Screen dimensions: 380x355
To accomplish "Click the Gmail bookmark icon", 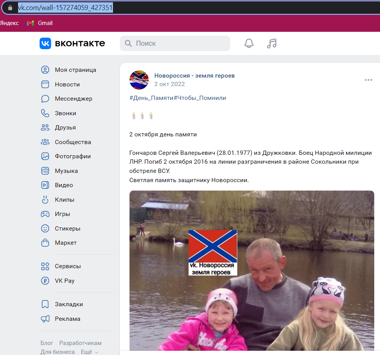I will (30, 23).
